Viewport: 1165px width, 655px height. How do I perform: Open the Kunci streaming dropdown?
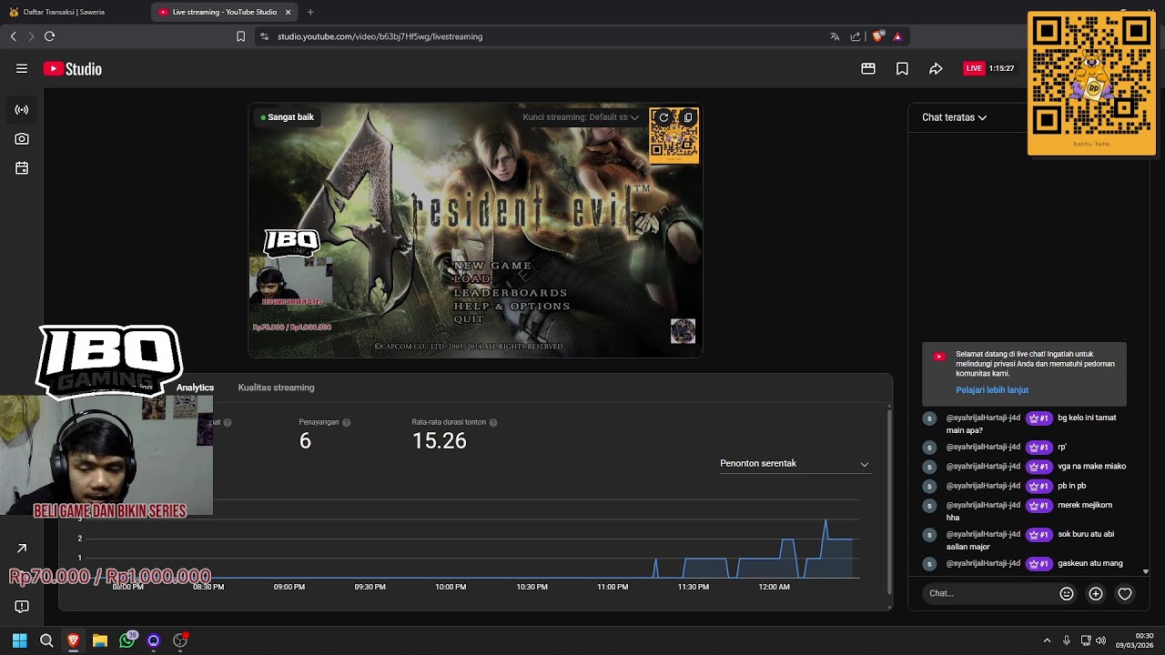coord(581,117)
